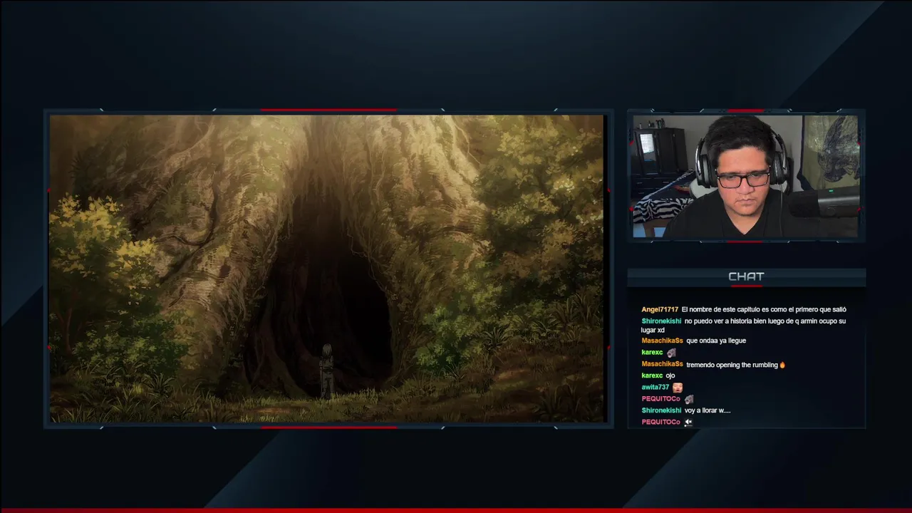912x513 pixels.
Task: Click MasachikaSs's name before 'tremendo opening'
Action: coord(662,364)
